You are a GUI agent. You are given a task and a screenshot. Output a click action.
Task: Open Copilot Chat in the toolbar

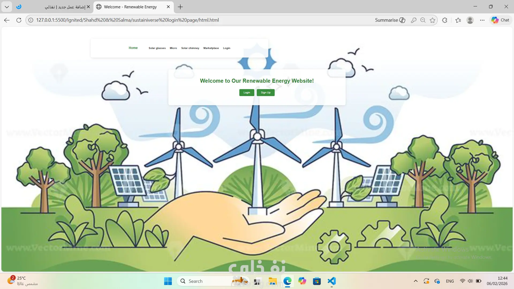tap(500, 20)
